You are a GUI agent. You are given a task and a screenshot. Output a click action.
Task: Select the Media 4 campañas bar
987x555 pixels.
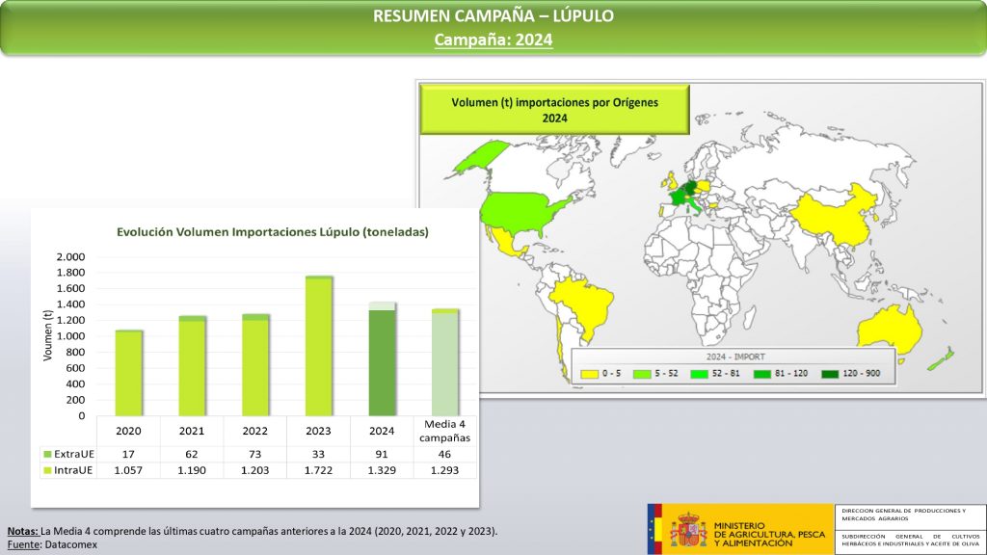tap(444, 362)
